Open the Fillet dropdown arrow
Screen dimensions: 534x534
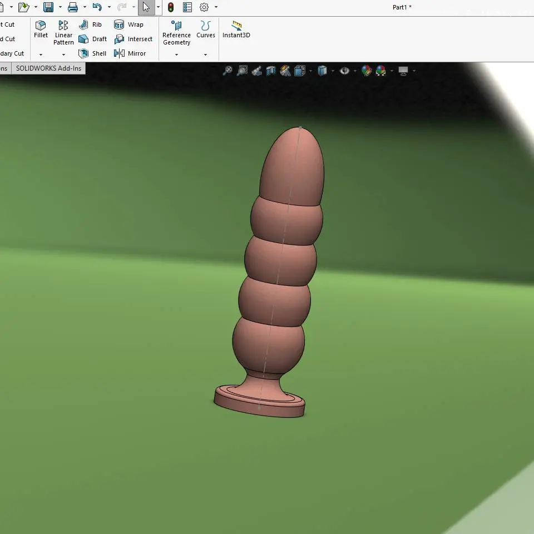coord(41,55)
